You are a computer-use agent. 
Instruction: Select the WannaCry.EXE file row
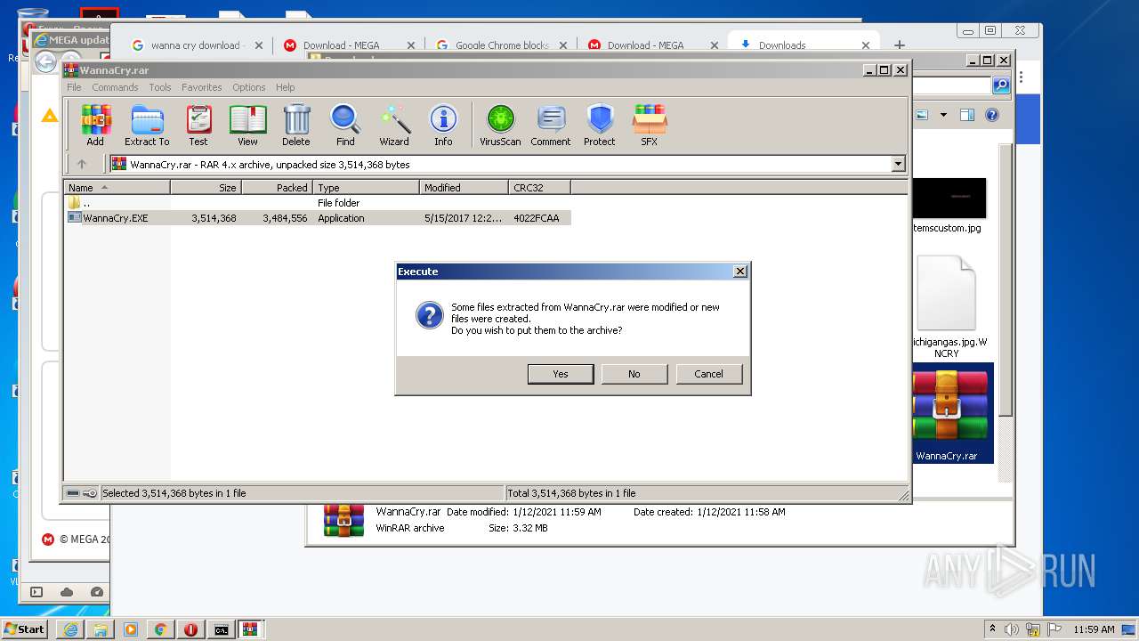[x=319, y=218]
